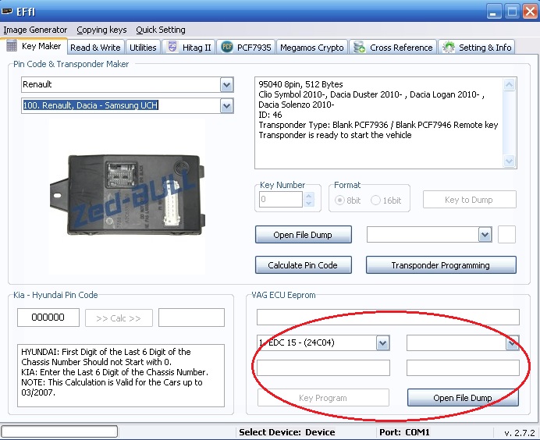Image resolution: width=540 pixels, height=440 pixels.
Task: Select the 8bit format radio button
Action: click(x=340, y=200)
